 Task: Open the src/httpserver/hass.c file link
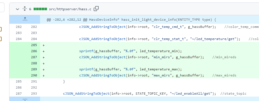tap(70, 9)
